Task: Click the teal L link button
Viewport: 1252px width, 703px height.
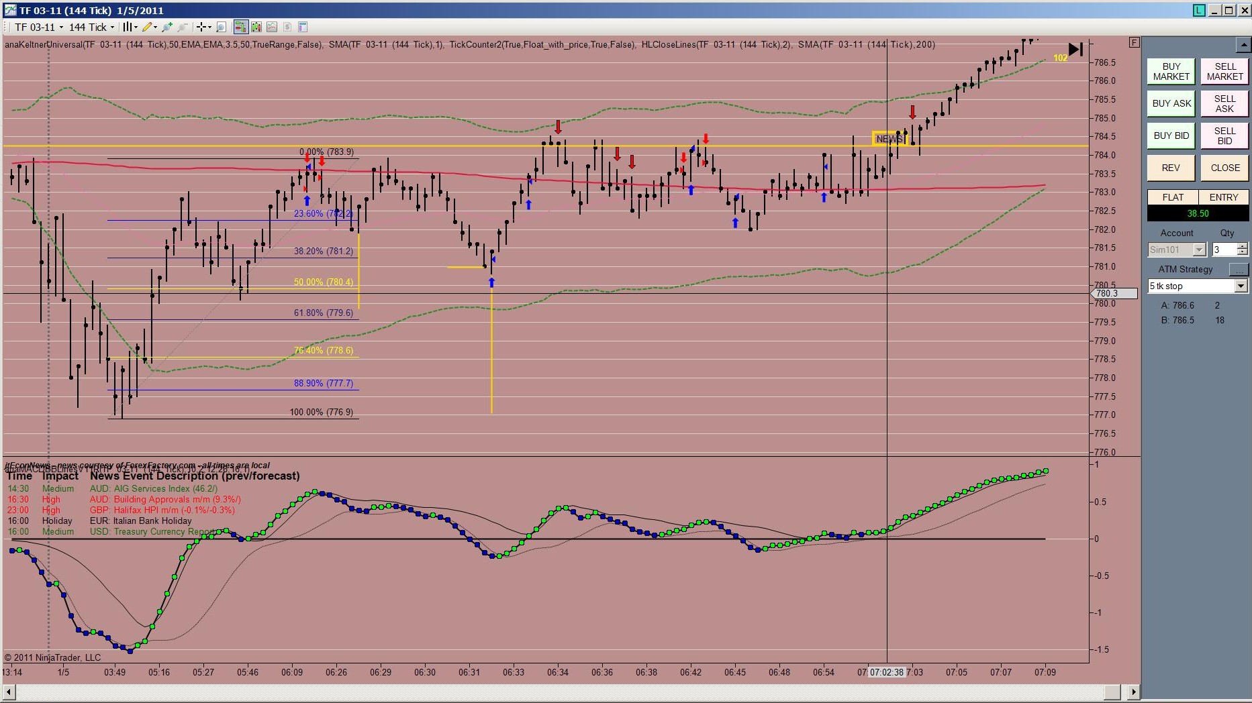Action: click(1199, 10)
